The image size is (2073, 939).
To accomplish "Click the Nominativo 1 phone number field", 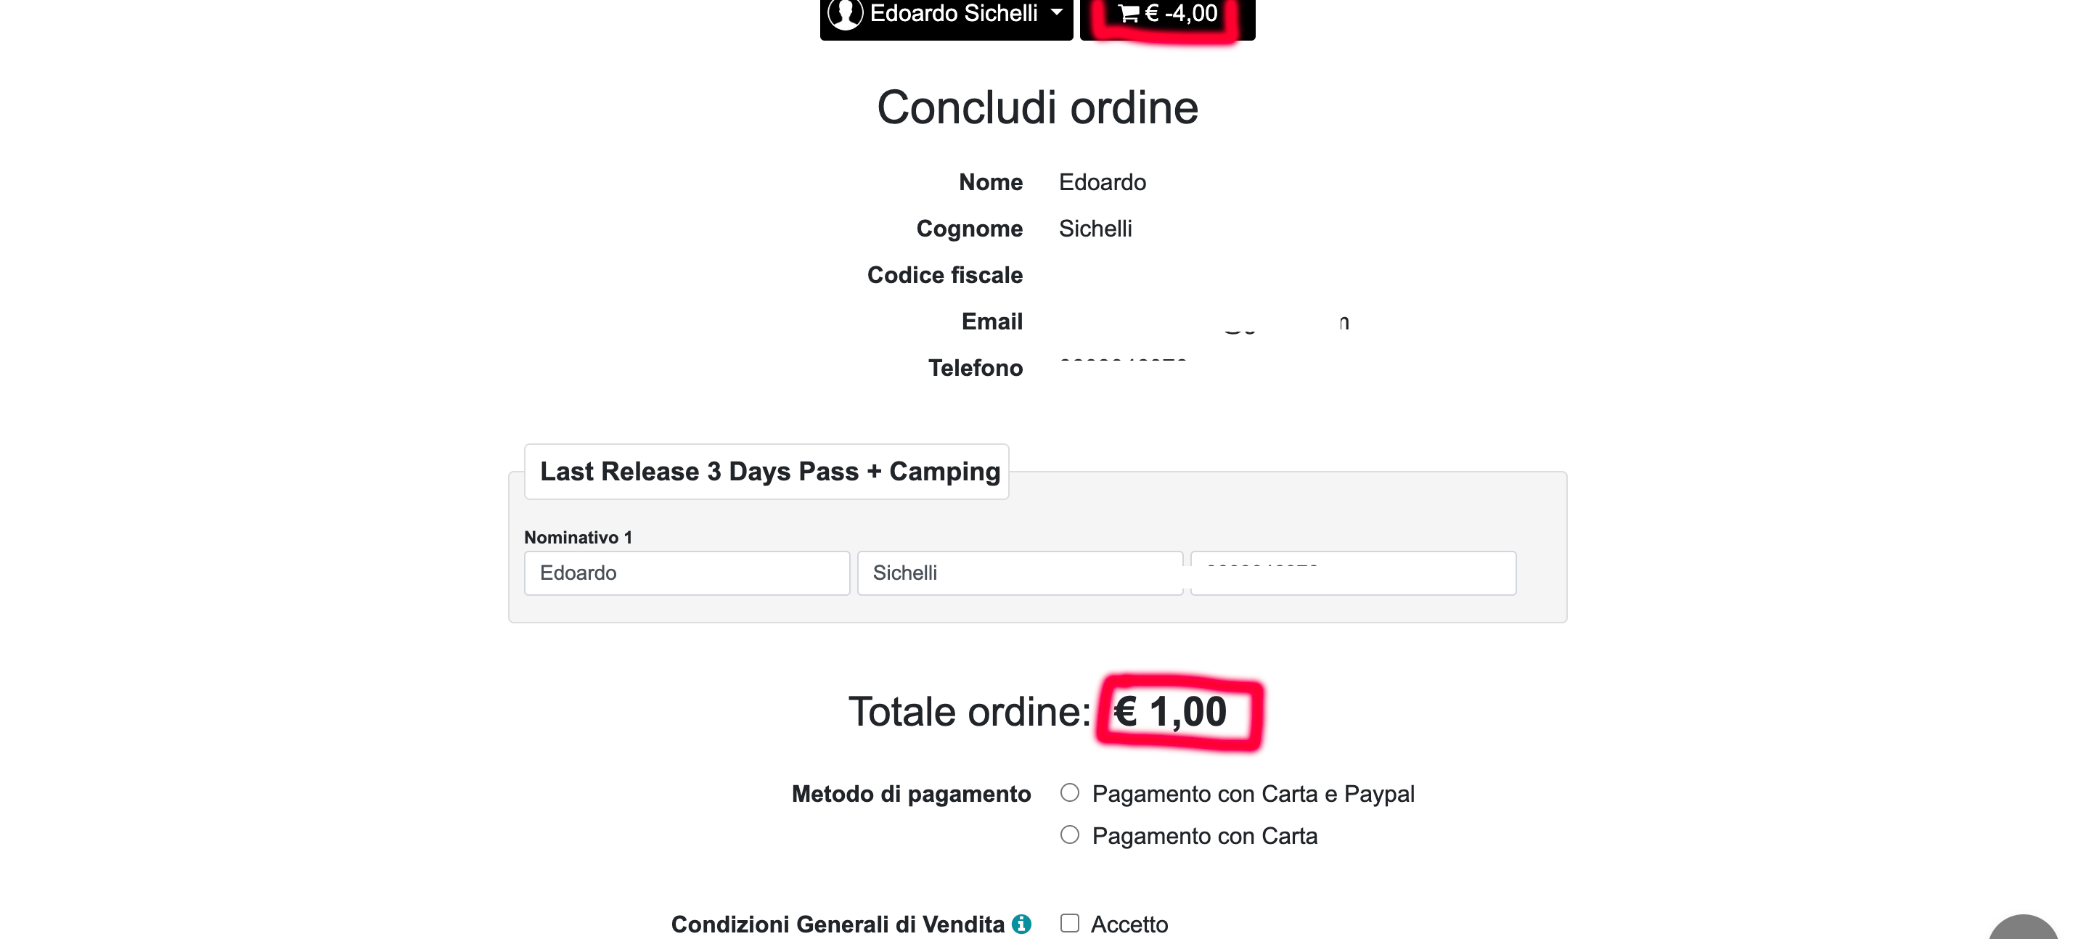I will 1353,573.
